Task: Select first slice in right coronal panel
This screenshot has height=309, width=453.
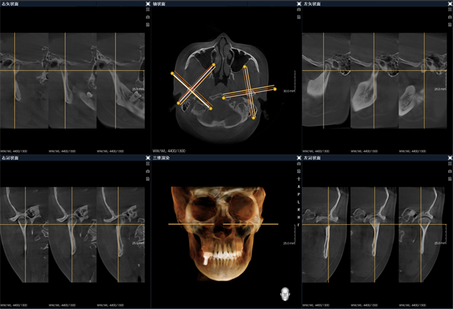Action: [x=24, y=235]
